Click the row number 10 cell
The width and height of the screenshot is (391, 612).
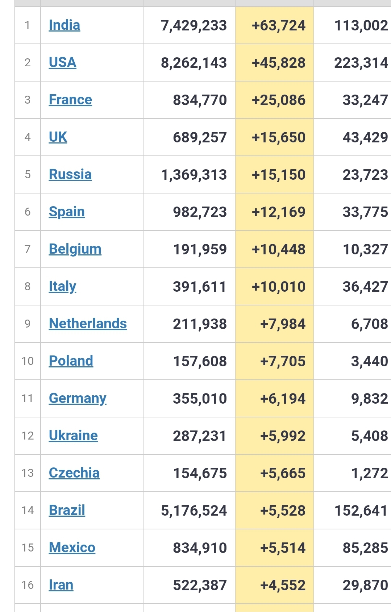(28, 361)
